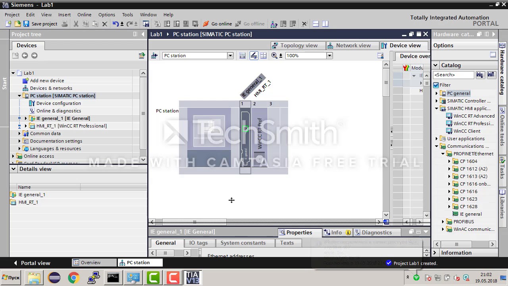Open the PC station device dropdown
Screen dimensions: 508x286
(x=230, y=56)
